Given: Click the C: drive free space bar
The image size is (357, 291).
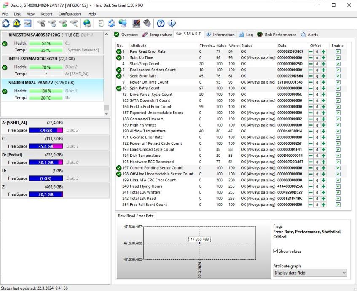Looking at the screenshot, I should click(46, 146).
